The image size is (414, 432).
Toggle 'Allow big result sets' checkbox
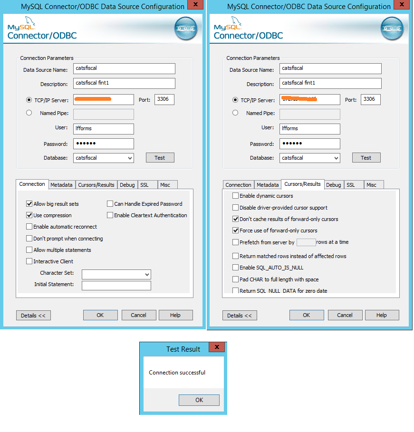pos(29,204)
